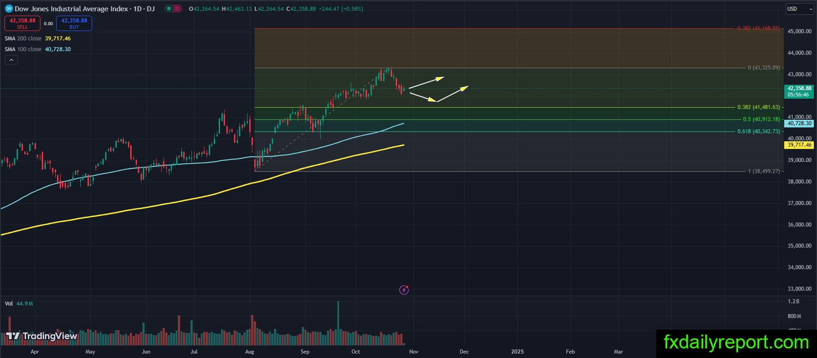Click the 35,000.00 price axis label
Screen dimensions: 817x358
[799, 246]
